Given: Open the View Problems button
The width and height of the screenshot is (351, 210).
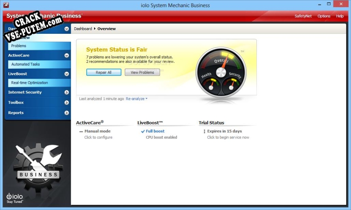Looking at the screenshot, I should (x=142, y=72).
